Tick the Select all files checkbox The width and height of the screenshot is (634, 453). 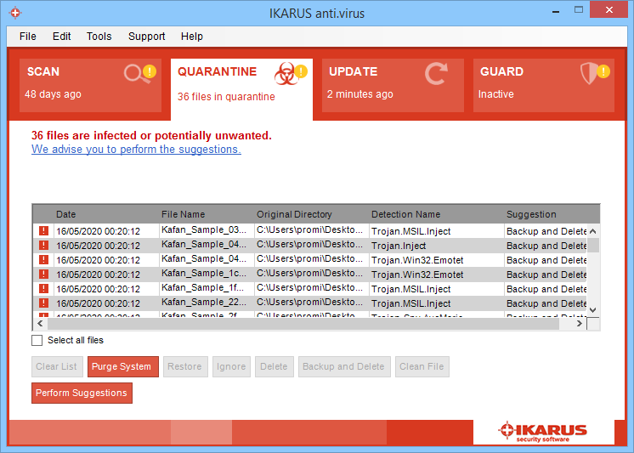coord(37,340)
